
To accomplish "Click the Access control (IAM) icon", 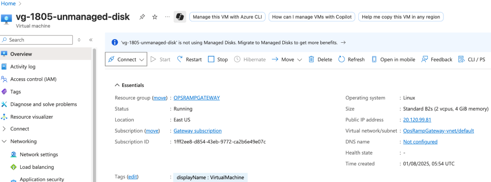I will tap(4, 79).
